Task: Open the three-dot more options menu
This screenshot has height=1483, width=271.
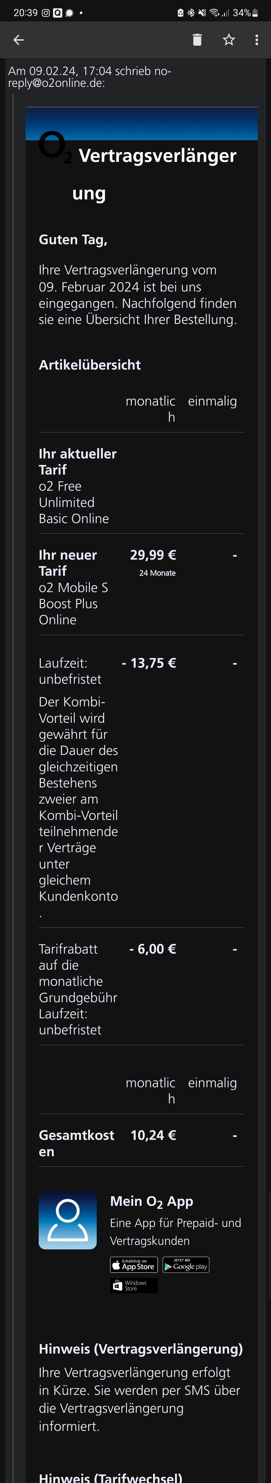Action: tap(256, 40)
